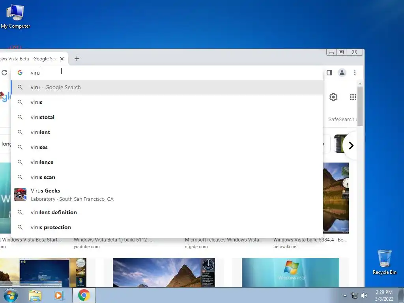Screen dimensions: 404x303
Task: Close the Windows Vista Beta tab
Action: pyautogui.click(x=62, y=59)
